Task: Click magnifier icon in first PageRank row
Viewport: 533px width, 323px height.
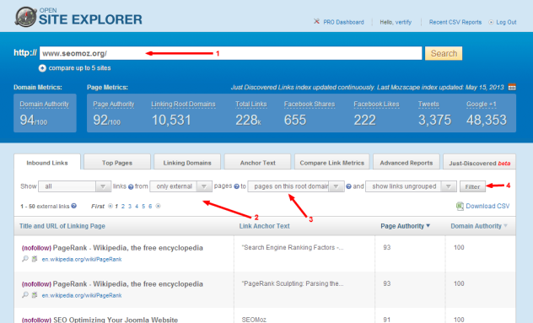Action: (x=25, y=259)
